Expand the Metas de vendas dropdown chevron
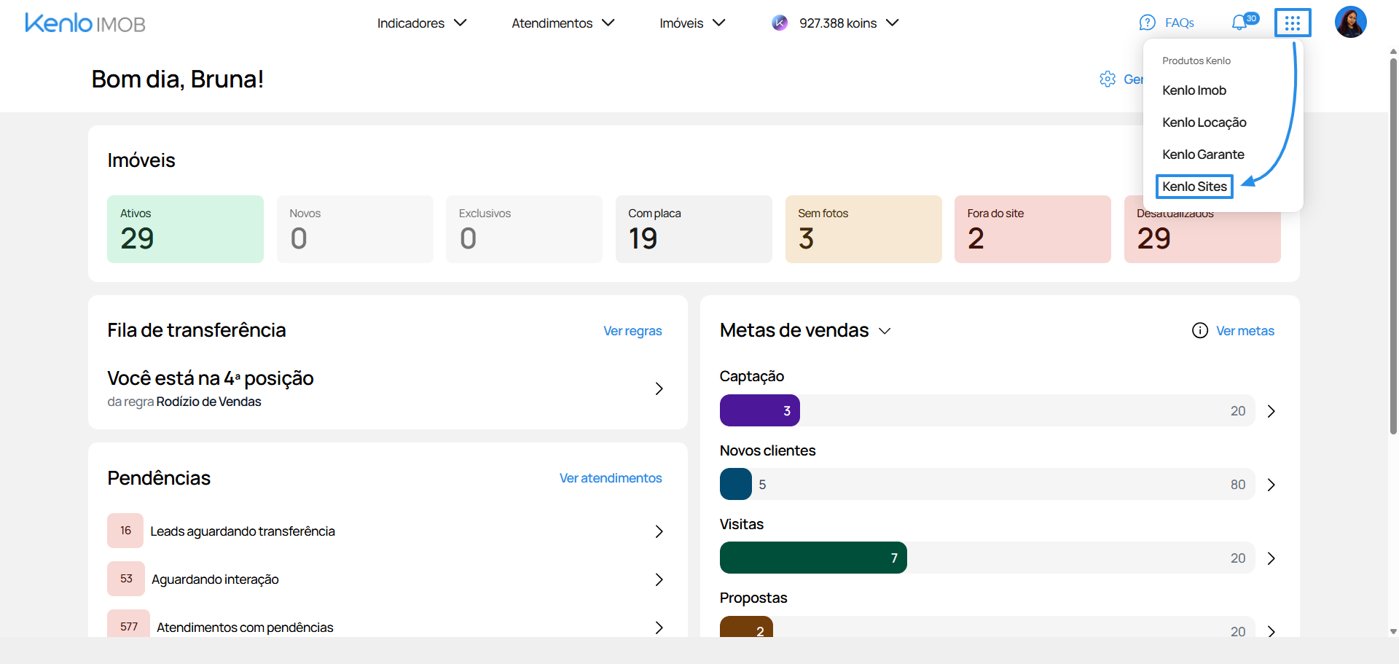 tap(885, 331)
